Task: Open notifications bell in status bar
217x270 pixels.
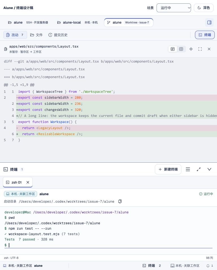Action: point(210,266)
